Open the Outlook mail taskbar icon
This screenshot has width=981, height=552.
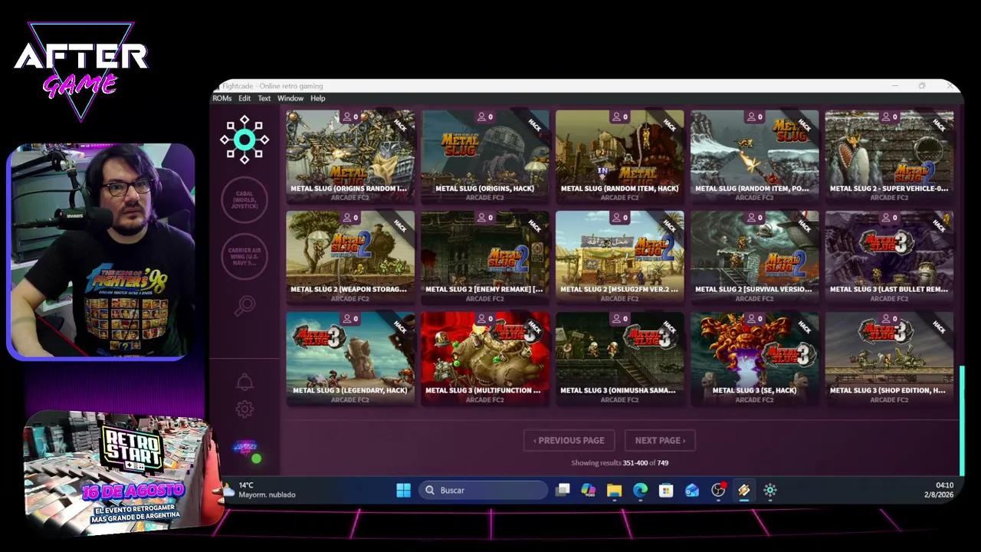pyautogui.click(x=692, y=491)
